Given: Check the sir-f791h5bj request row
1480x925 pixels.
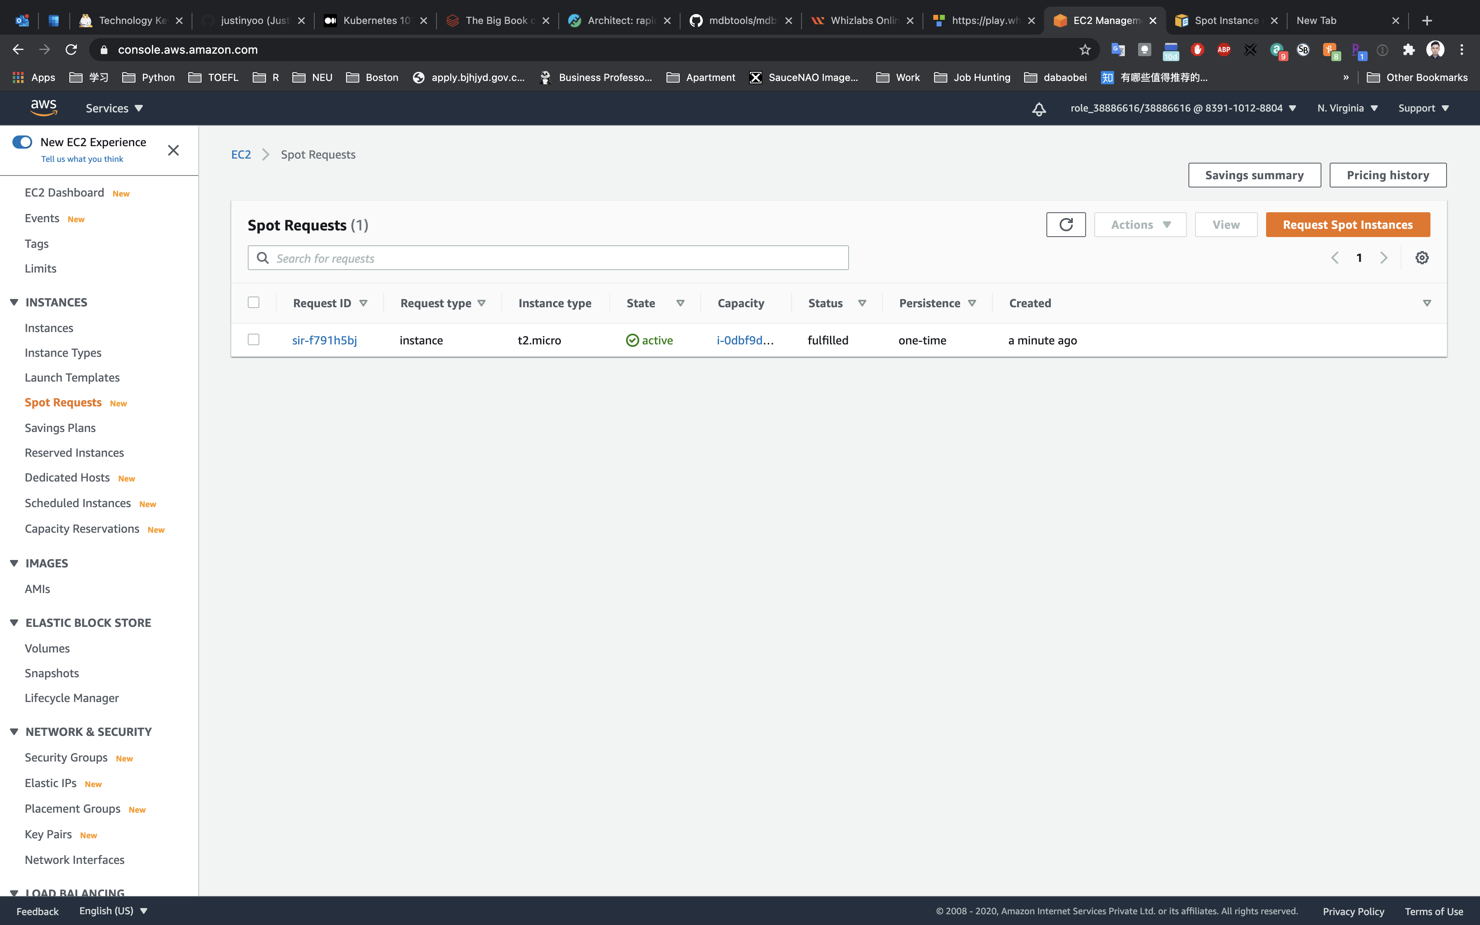Looking at the screenshot, I should coord(254,339).
